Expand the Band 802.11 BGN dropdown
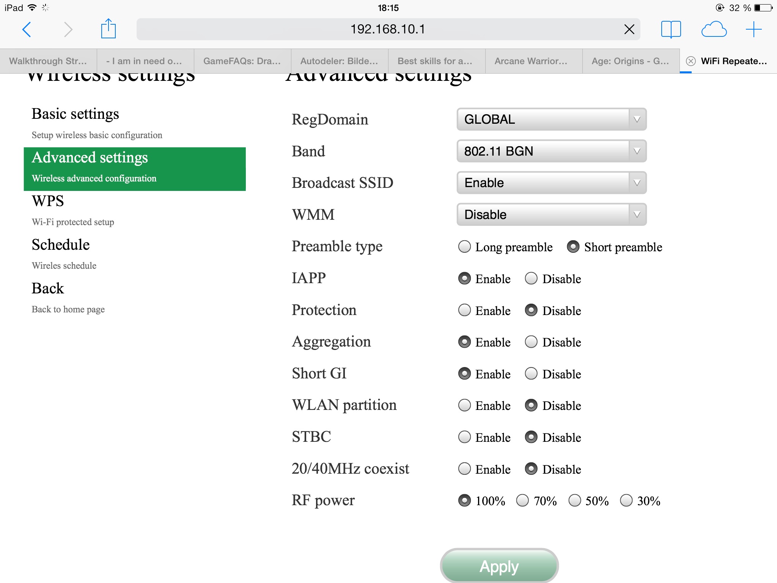 point(551,151)
